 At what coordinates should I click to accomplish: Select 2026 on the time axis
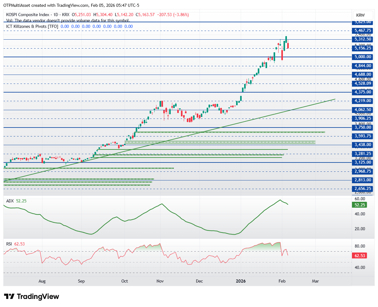[x=241, y=281]
